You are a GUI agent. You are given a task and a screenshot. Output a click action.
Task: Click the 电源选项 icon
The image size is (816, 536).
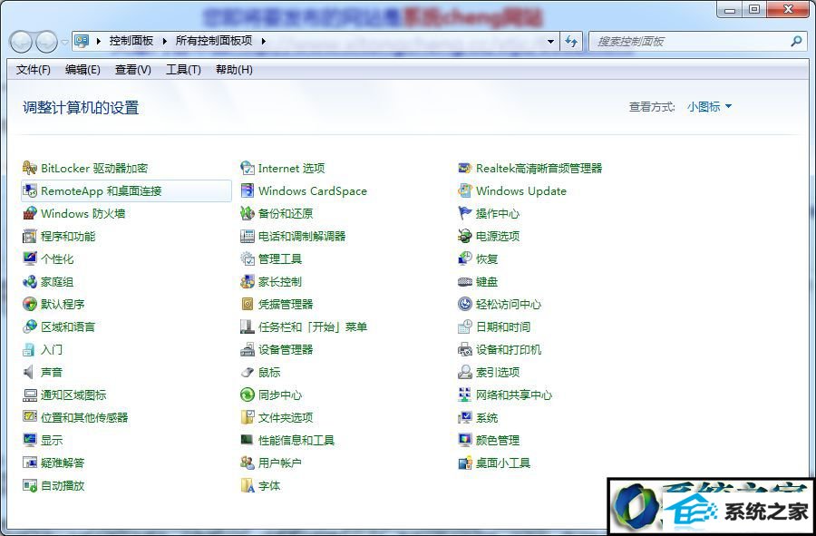(465, 236)
